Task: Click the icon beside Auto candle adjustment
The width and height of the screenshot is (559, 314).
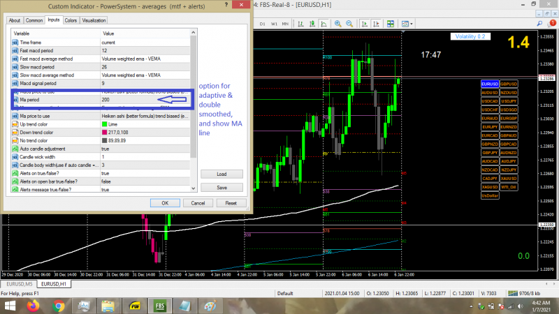Action: pos(15,149)
